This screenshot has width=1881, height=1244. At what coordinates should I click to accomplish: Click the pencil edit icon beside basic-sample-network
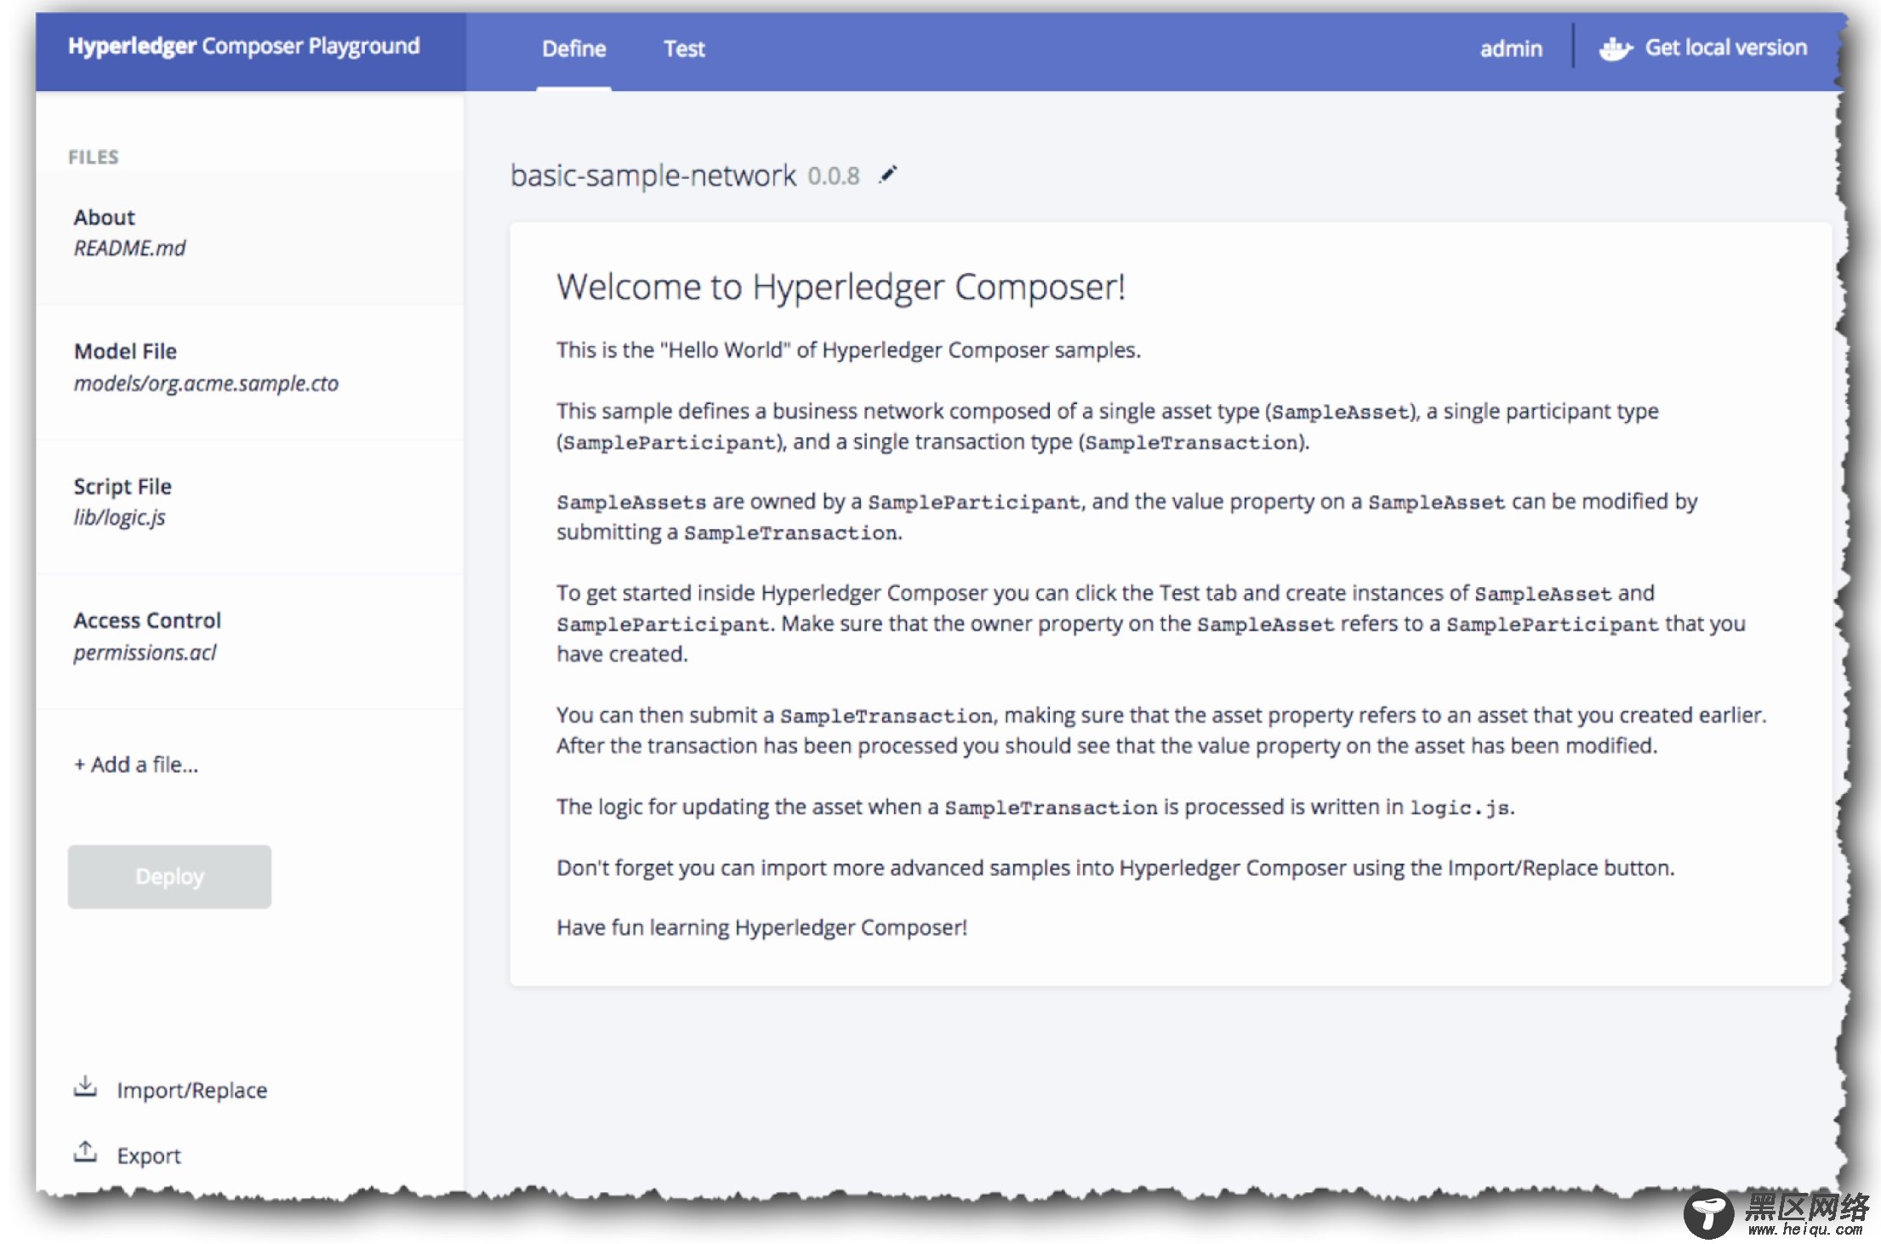(888, 174)
